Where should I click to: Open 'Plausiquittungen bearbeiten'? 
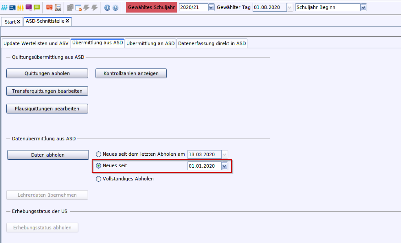point(47,108)
